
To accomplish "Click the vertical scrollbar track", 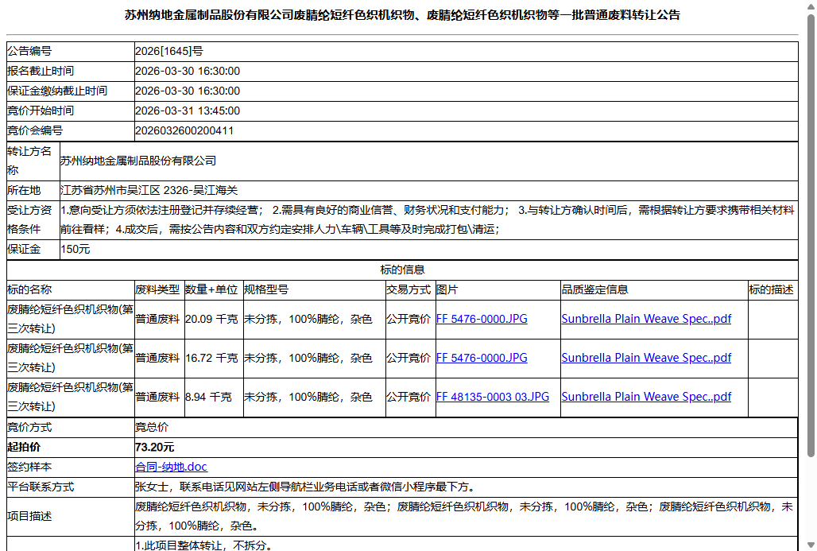I will coord(811,318).
